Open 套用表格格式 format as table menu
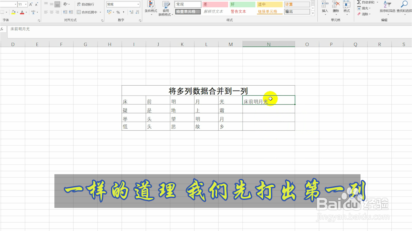This screenshot has width=412, height=231. [x=166, y=8]
